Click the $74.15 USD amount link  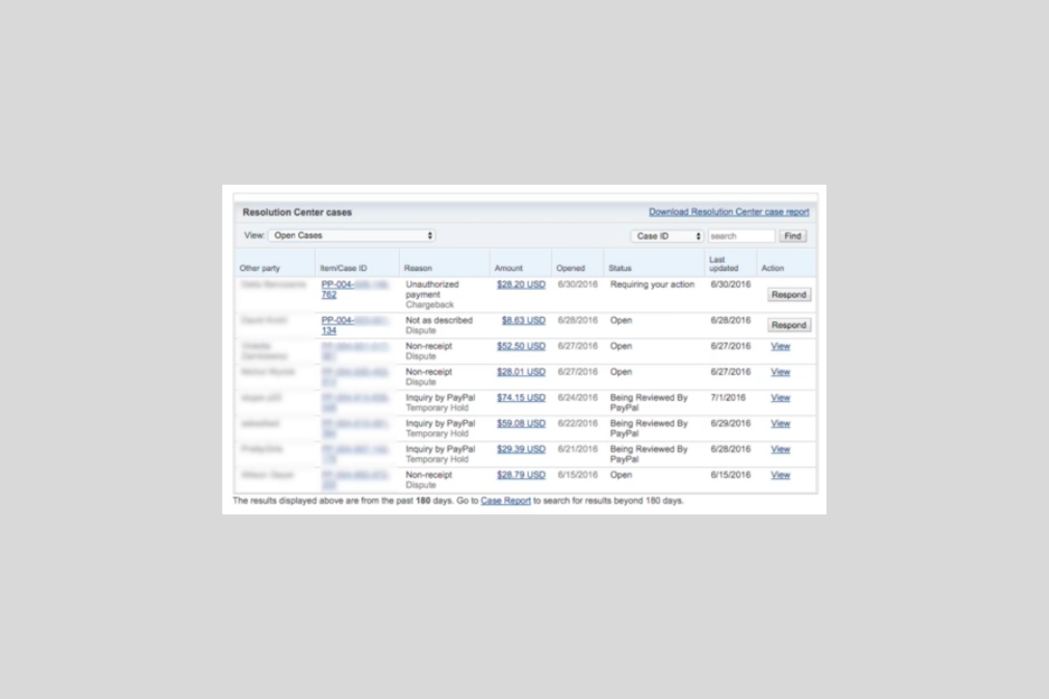tap(521, 397)
